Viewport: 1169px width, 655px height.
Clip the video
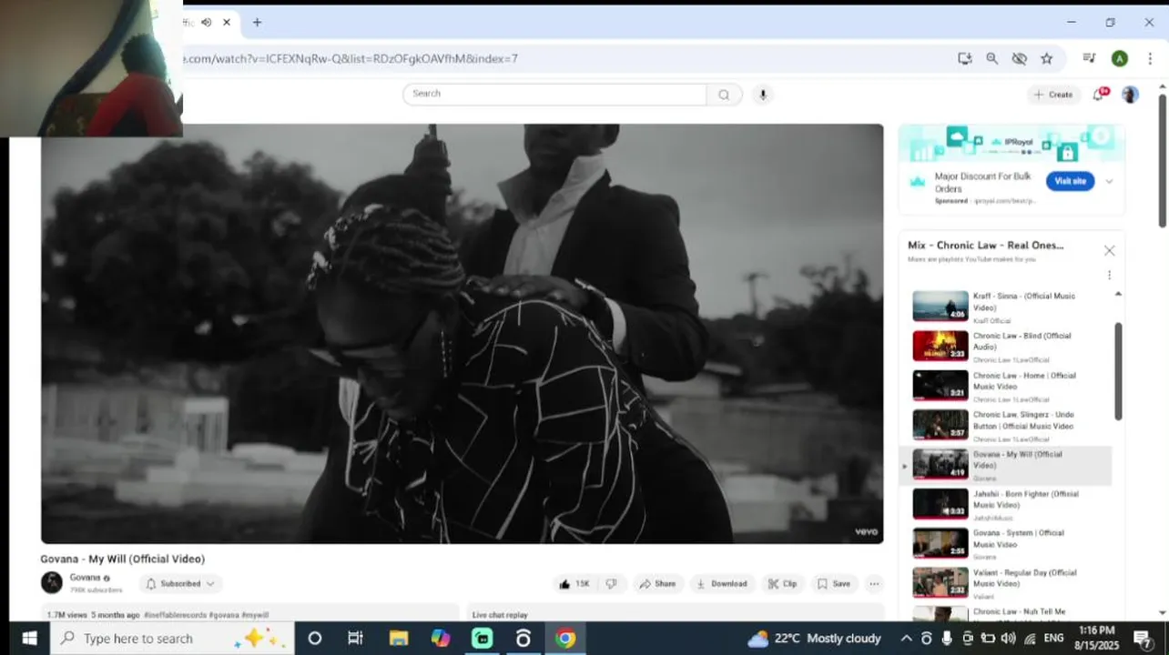click(x=782, y=584)
